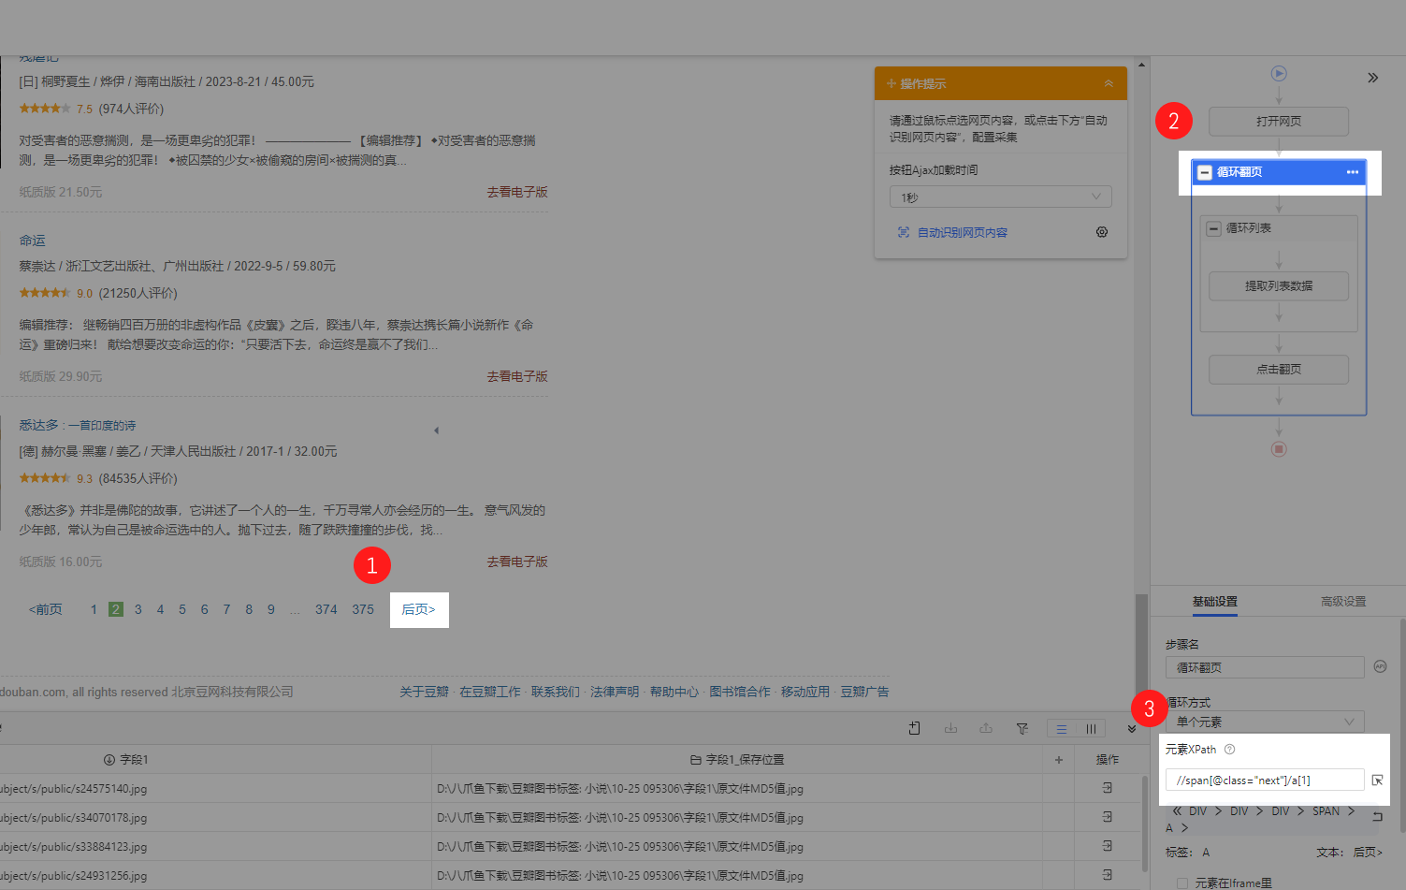Click the <前页 previous page link
This screenshot has width=1406, height=890.
tap(45, 610)
